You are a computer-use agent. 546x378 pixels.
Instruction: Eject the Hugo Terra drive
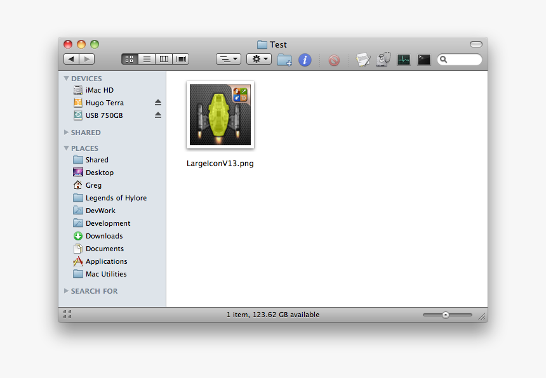tap(157, 102)
